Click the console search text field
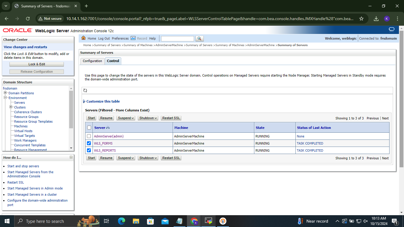404x227 pixels. pos(177,38)
